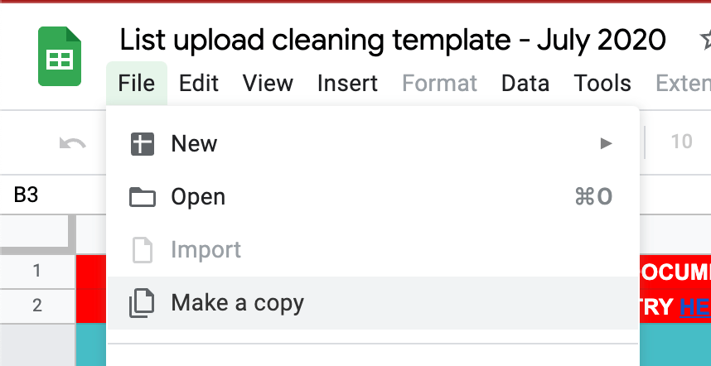Open the View menu
This screenshot has width=711, height=366.
[x=268, y=83]
